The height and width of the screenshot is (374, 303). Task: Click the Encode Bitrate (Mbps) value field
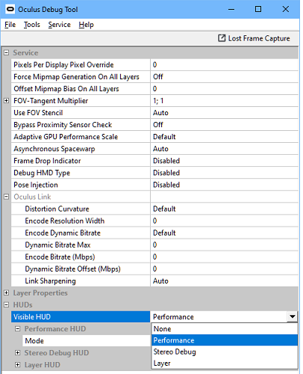pos(225,257)
